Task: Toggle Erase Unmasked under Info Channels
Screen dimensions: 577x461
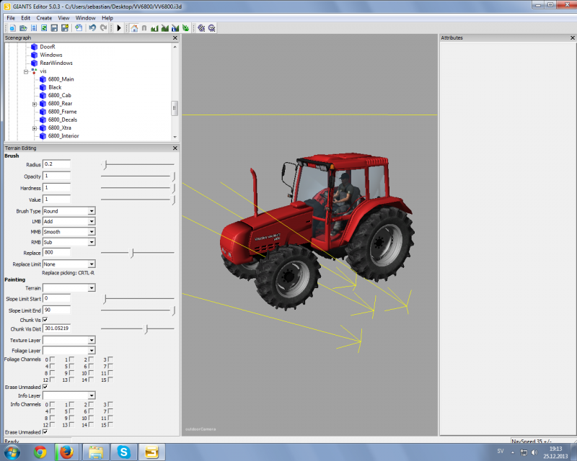Action: 45,432
